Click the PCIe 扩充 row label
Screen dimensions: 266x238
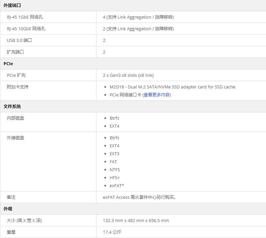click(x=16, y=75)
